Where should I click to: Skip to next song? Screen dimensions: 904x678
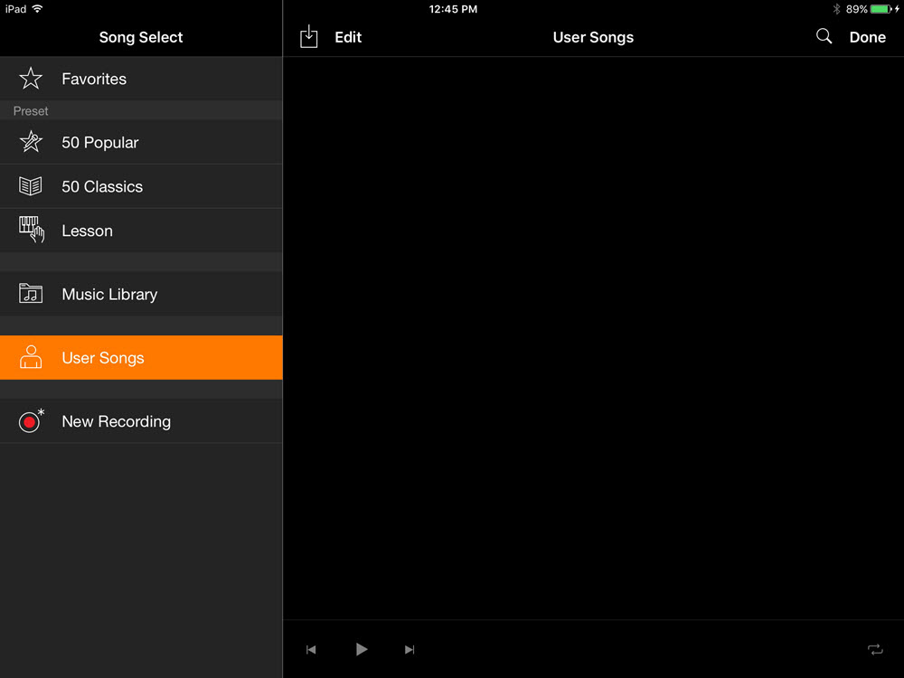[409, 649]
